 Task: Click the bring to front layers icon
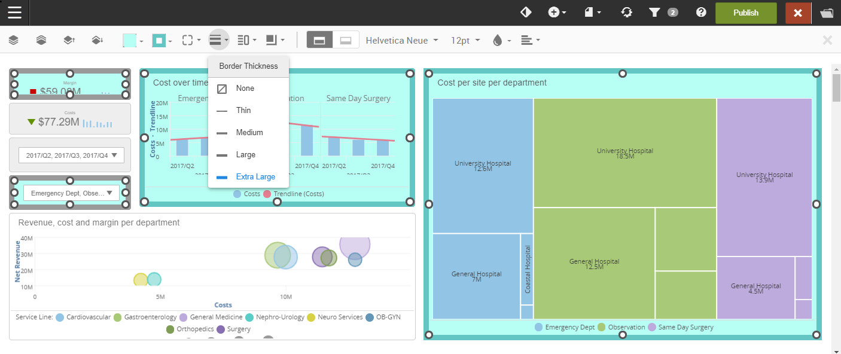coord(41,40)
